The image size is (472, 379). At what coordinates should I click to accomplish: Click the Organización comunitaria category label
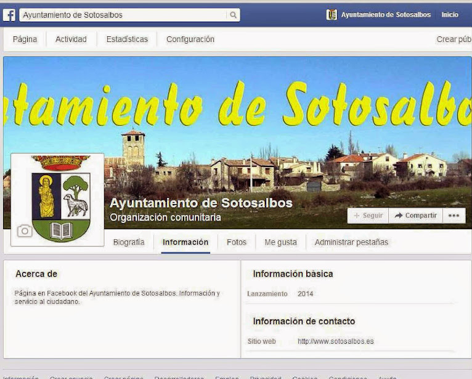[165, 218]
